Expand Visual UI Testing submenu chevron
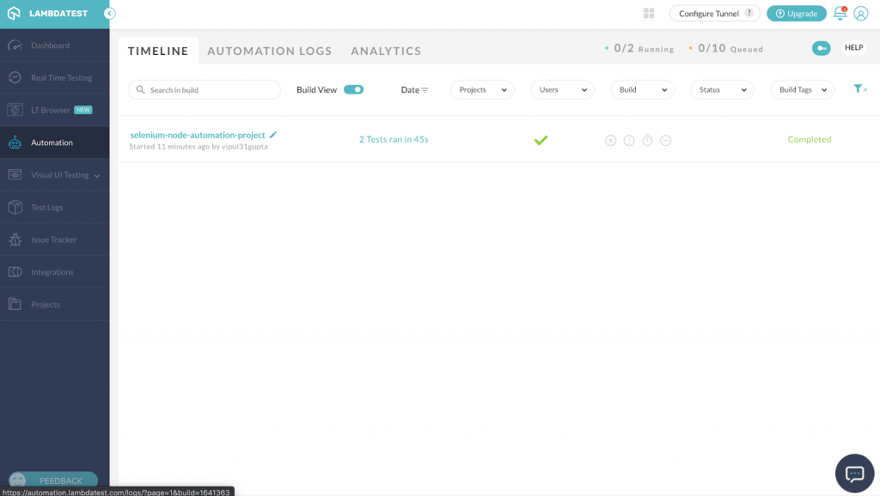 [x=97, y=176]
